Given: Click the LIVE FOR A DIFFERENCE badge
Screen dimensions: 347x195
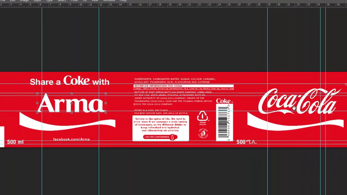Looking at the screenshot, I should coord(160,137).
